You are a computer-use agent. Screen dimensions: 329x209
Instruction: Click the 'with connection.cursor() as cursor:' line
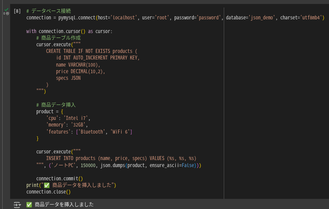pyautogui.click(x=69, y=31)
